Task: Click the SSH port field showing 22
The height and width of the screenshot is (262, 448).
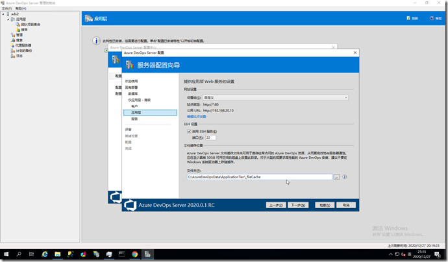Action: tap(210, 137)
